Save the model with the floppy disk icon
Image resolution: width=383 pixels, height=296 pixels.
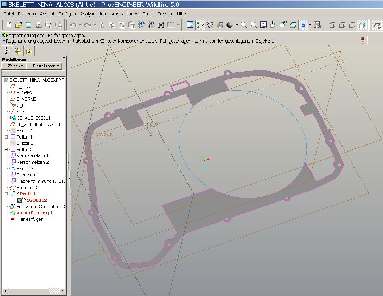click(x=28, y=25)
